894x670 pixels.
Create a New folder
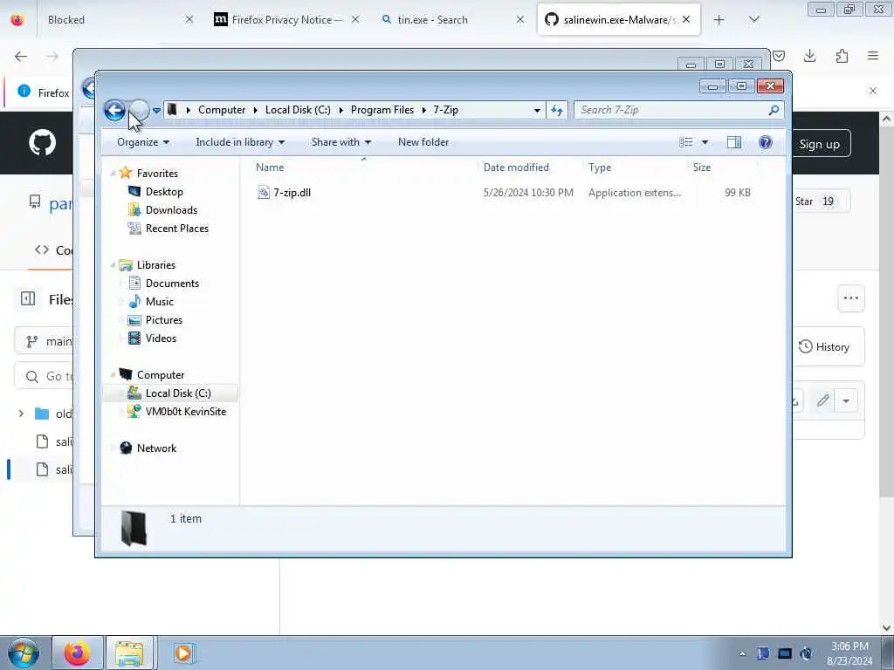click(x=423, y=142)
